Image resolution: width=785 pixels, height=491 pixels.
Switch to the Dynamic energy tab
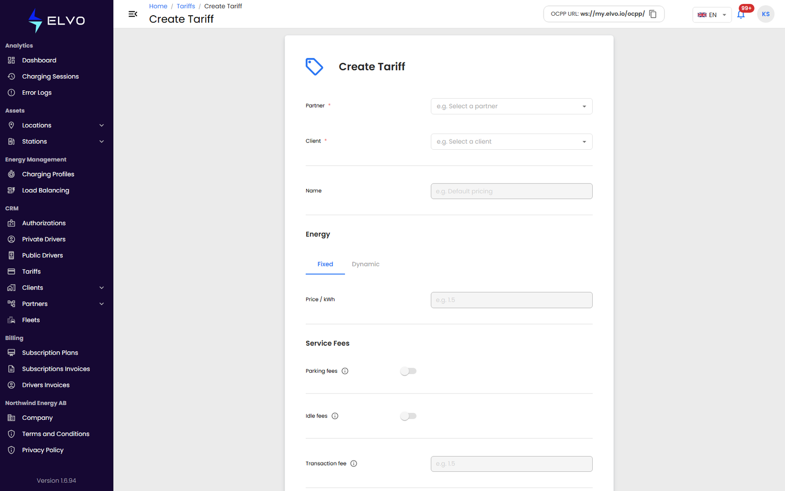click(x=366, y=264)
